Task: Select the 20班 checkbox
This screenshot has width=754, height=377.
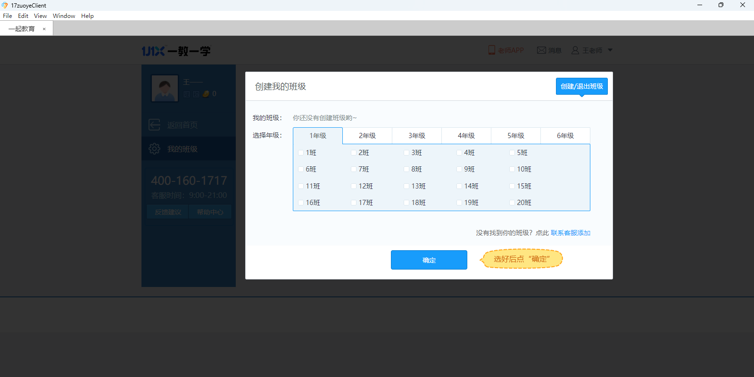Action: [x=512, y=203]
